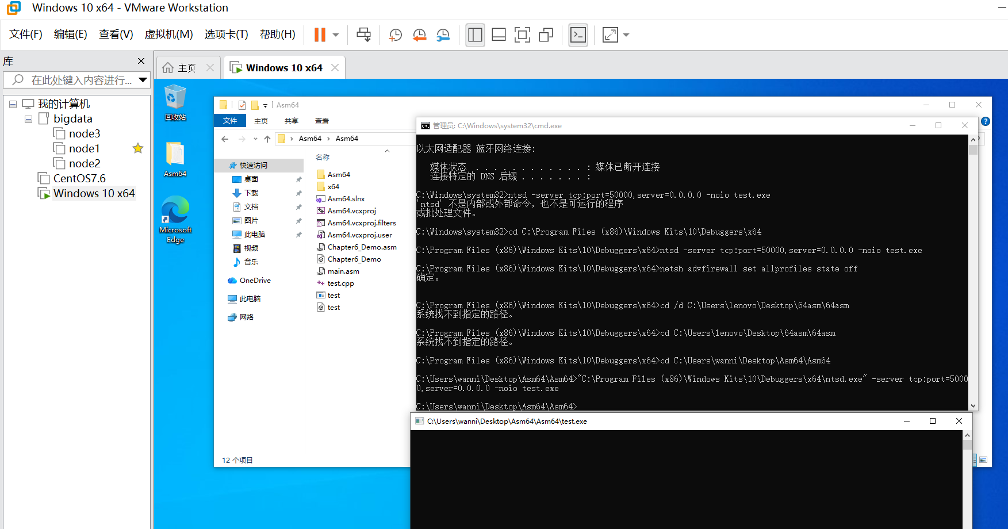Viewport: 1008px width, 529px height.
Task: Go back in Explorer navigation
Action: (x=225, y=139)
